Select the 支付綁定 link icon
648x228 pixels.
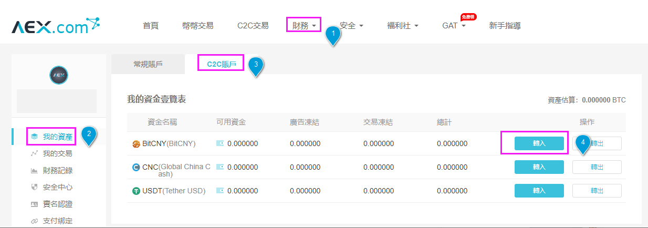(34, 221)
